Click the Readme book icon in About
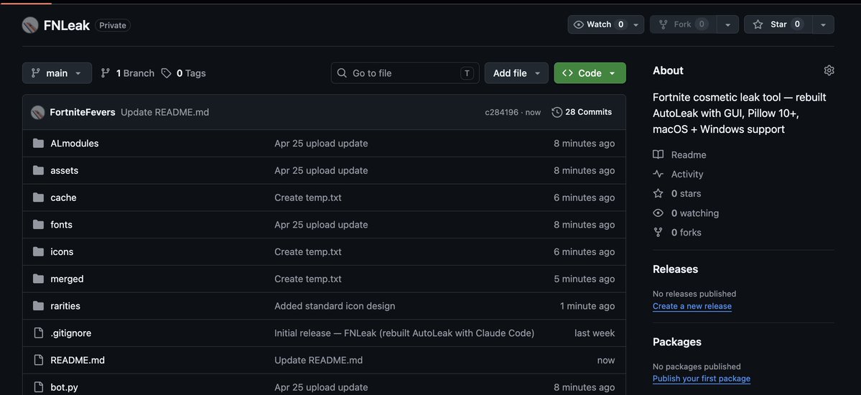 tap(658, 154)
